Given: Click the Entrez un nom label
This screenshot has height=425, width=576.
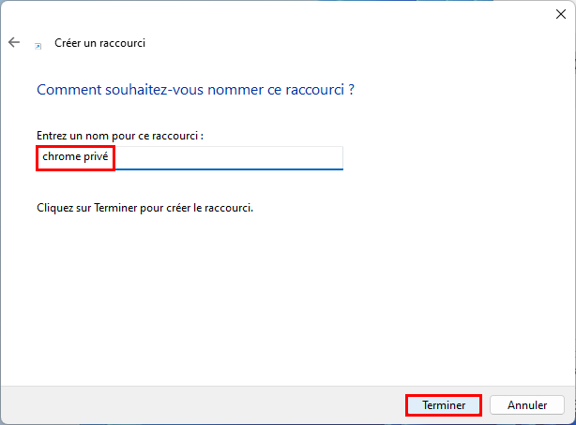Looking at the screenshot, I should click(x=120, y=136).
